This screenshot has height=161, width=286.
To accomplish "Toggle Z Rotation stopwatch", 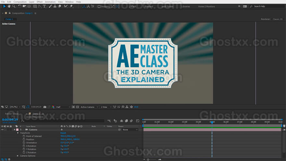I will (24, 153).
